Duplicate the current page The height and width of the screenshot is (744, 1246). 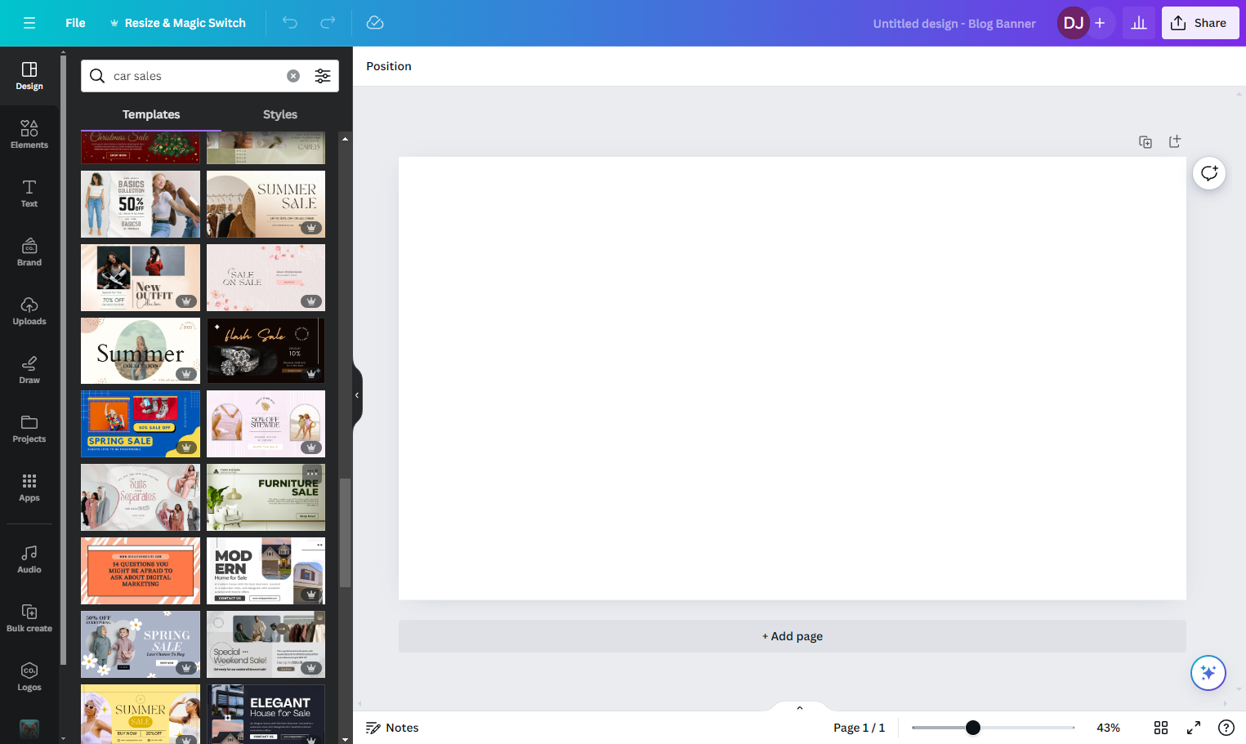[x=1146, y=142]
